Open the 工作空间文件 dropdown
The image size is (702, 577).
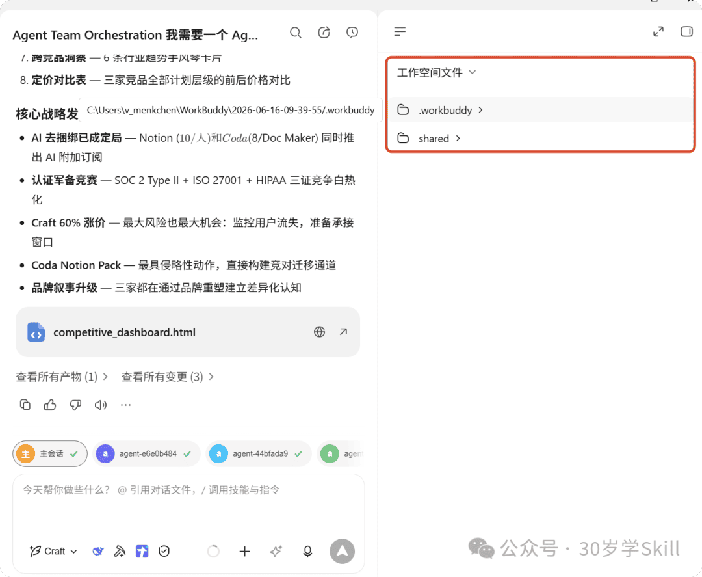(436, 73)
